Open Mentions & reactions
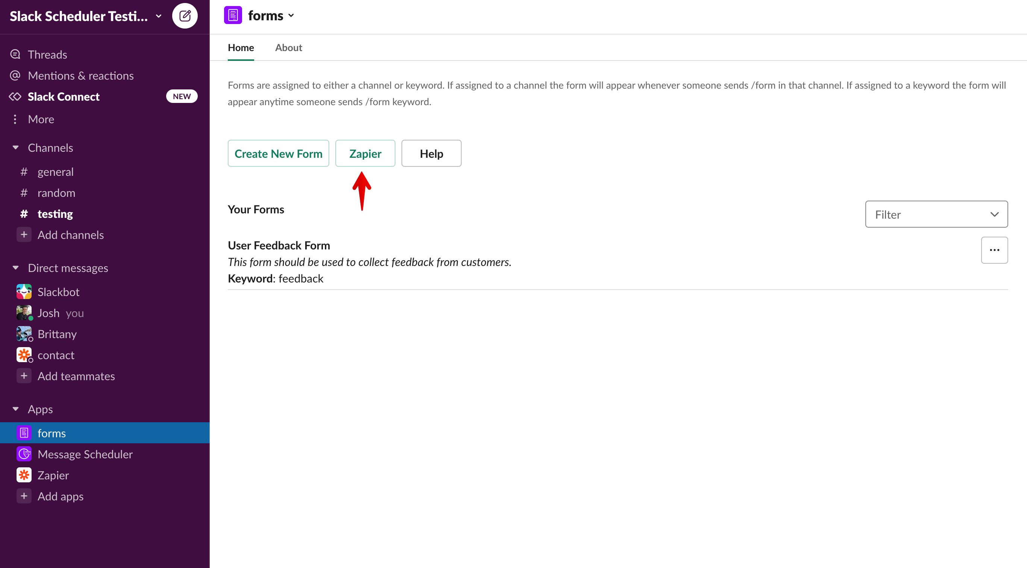This screenshot has width=1027, height=568. click(x=80, y=75)
